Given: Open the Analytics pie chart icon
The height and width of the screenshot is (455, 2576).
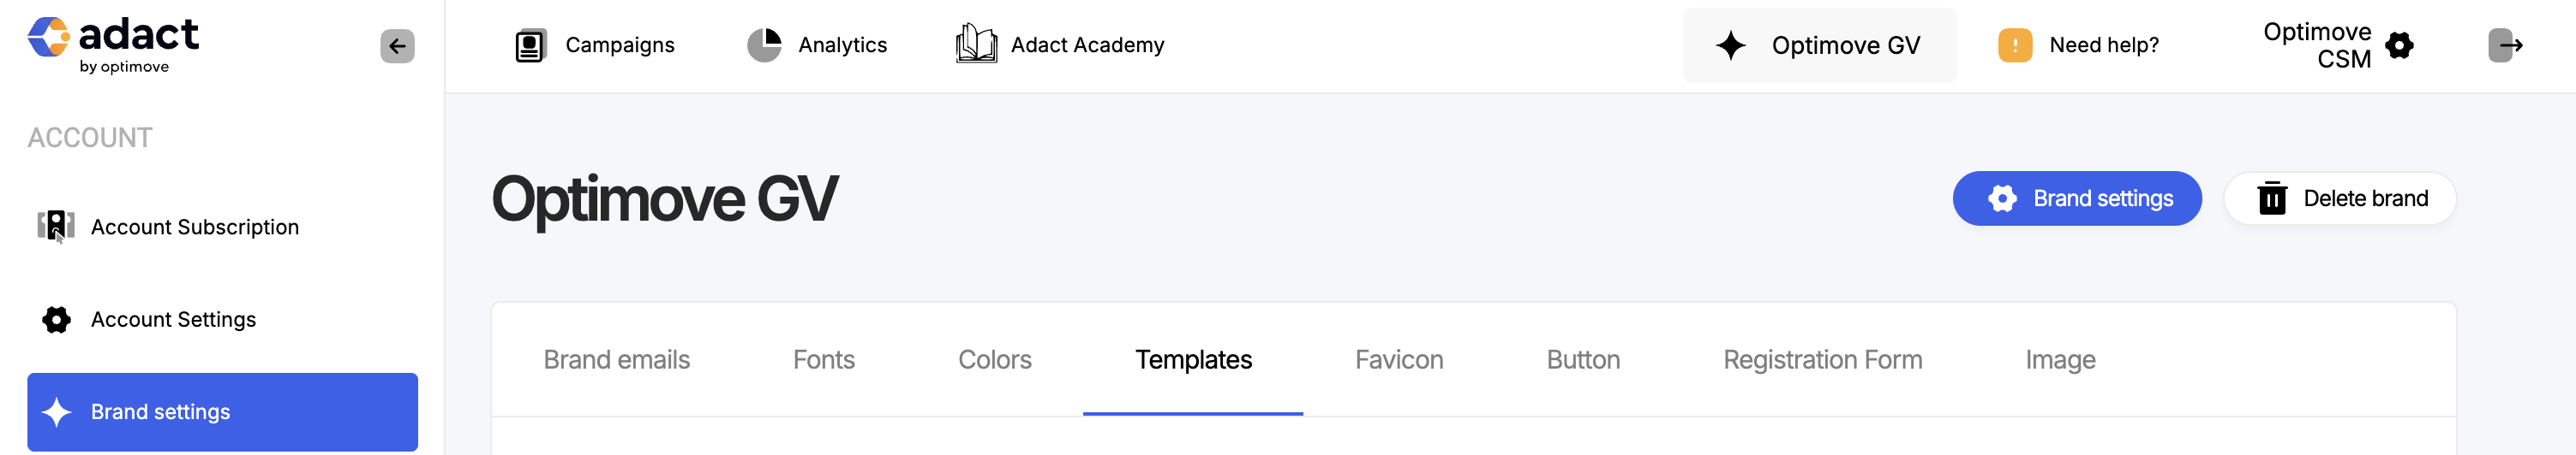Looking at the screenshot, I should [764, 44].
